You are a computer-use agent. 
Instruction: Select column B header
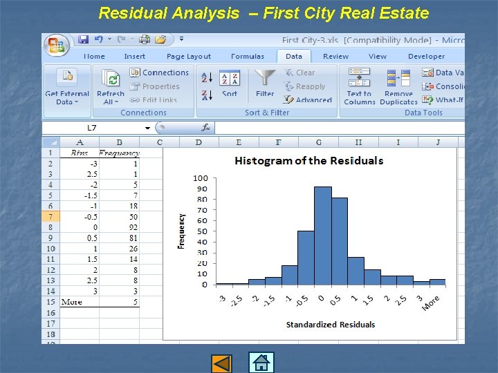120,142
